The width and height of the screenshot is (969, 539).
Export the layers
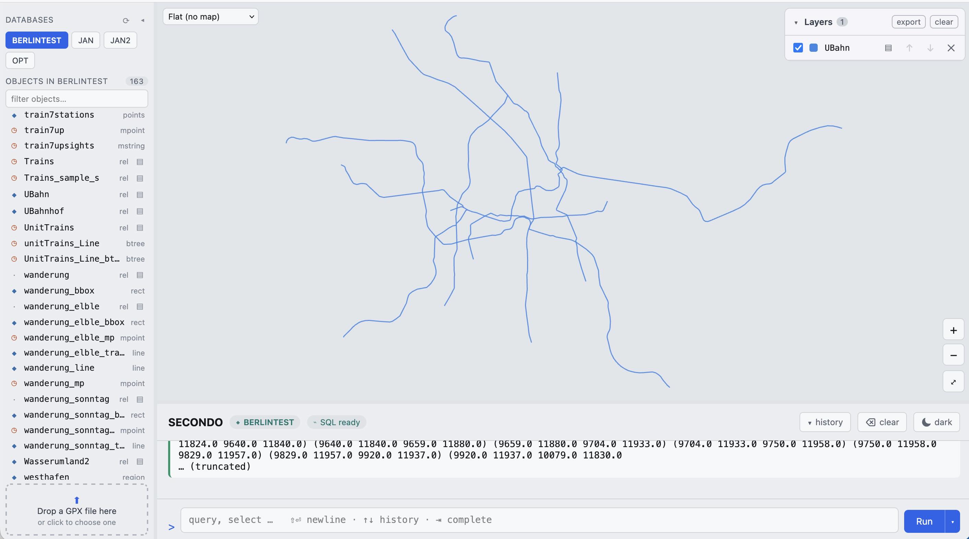pyautogui.click(x=909, y=22)
